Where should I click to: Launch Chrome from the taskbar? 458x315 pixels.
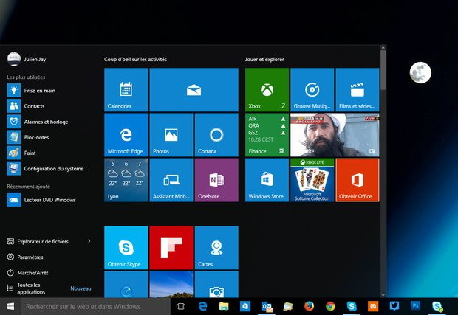pyautogui.click(x=330, y=307)
